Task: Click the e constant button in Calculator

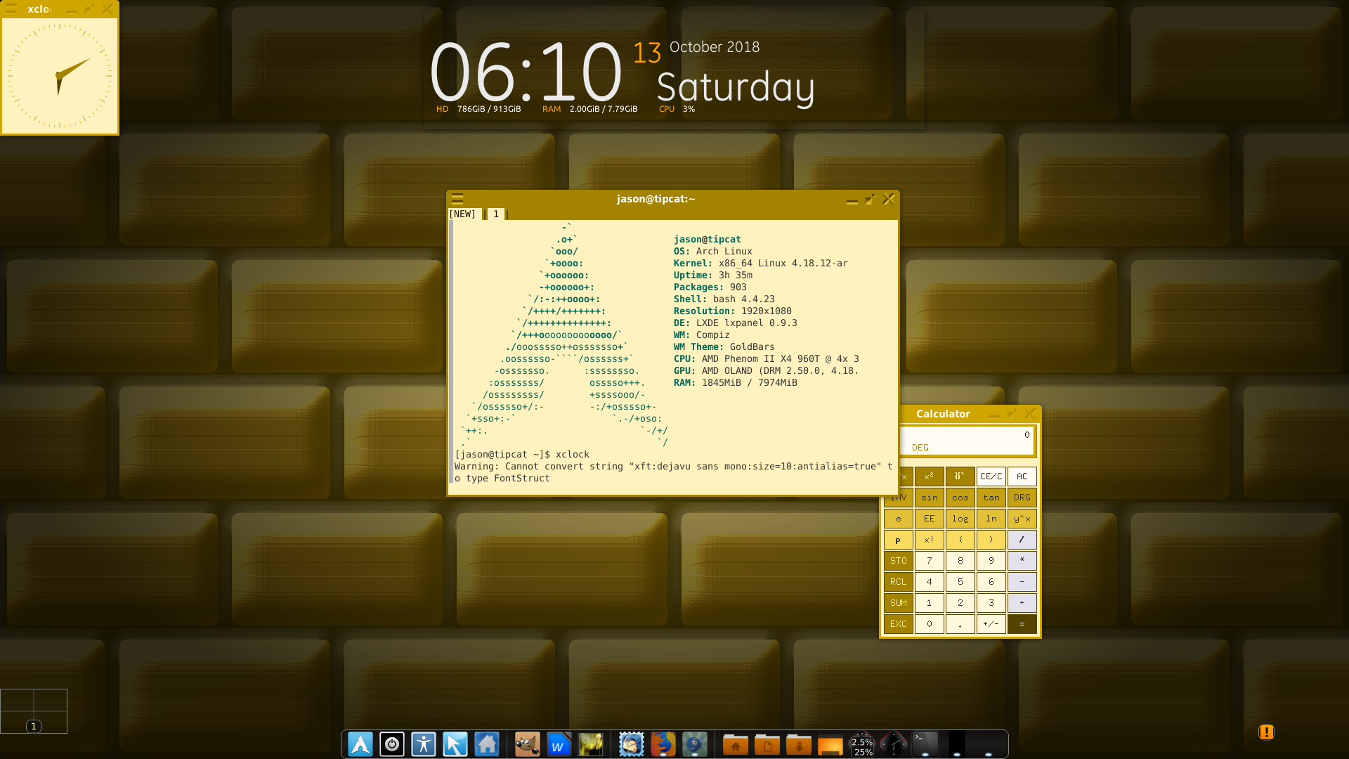Action: pos(899,519)
